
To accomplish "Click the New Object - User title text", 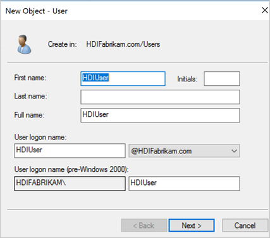I will 37,11.
